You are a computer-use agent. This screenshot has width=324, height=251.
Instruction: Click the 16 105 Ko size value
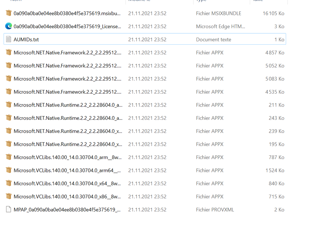(x=273, y=13)
